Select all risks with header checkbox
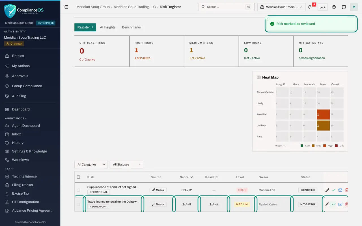This screenshot has width=362, height=226. [x=78, y=177]
